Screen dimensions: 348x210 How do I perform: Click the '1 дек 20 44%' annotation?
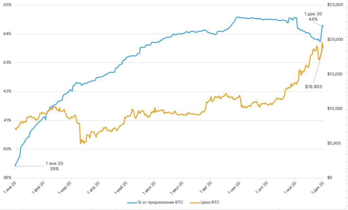point(313,16)
